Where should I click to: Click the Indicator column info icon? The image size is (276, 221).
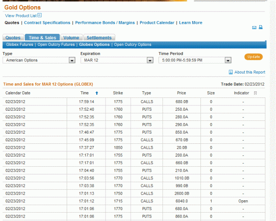click(255, 93)
